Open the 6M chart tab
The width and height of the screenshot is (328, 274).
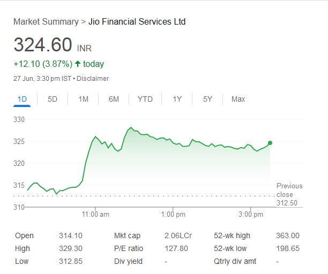click(x=114, y=99)
